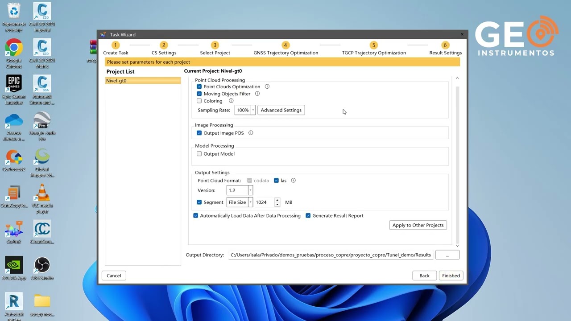Launch Google Chrome from the desktop
The image size is (571, 321).
(x=14, y=53)
